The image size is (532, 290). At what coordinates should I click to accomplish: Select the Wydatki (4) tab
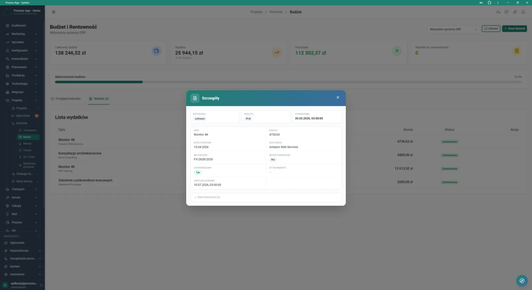[99, 99]
